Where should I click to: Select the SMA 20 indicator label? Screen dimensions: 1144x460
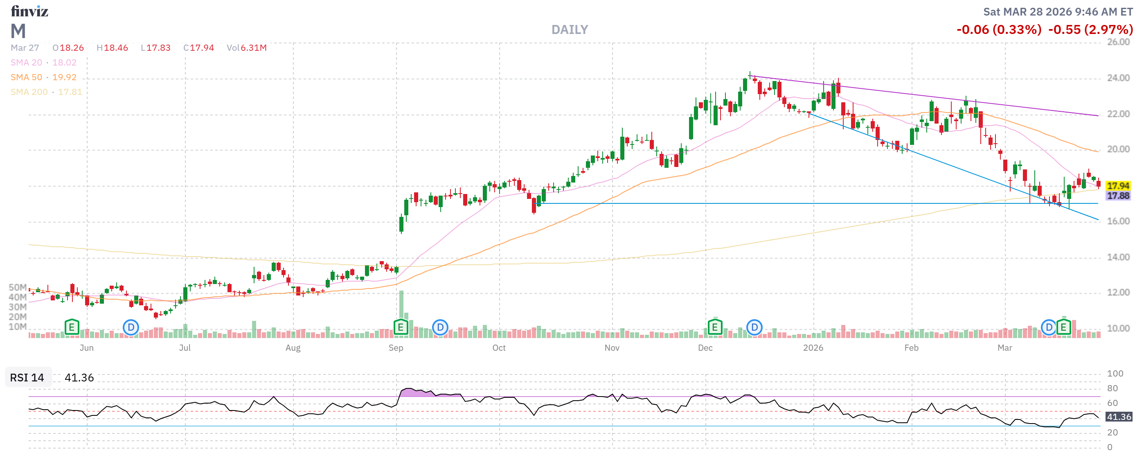click(26, 63)
